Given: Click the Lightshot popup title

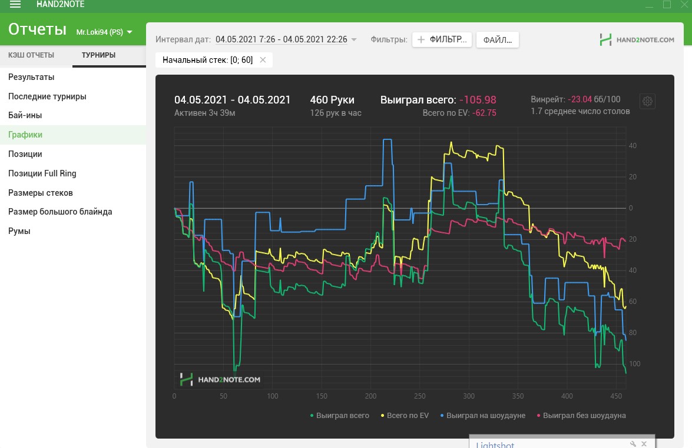Looking at the screenshot, I should pyautogui.click(x=495, y=444).
